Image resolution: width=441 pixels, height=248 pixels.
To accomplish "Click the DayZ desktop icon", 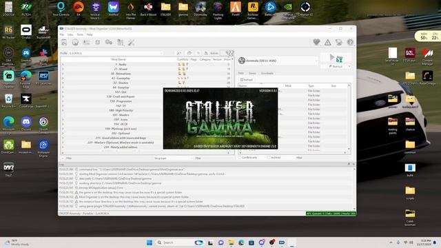I will 8,169.
